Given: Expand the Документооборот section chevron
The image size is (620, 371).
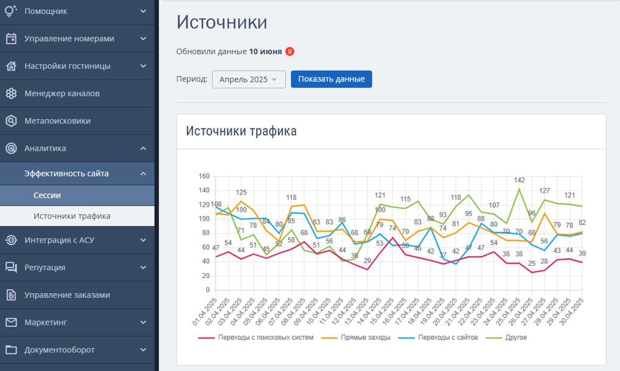Looking at the screenshot, I should tap(143, 350).
